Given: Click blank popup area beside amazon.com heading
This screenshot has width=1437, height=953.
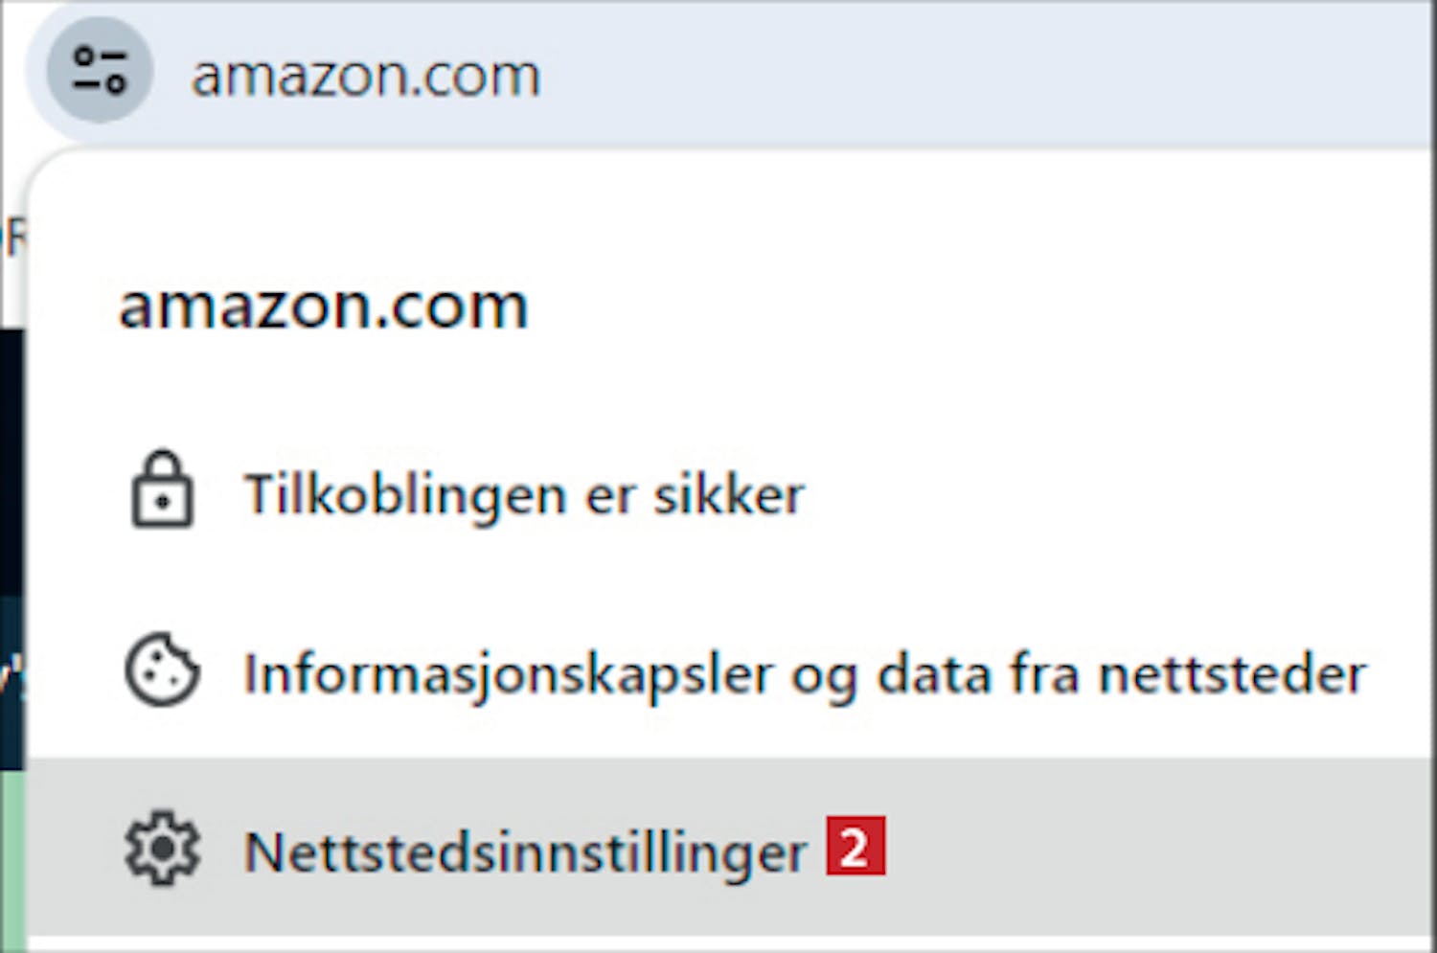Looking at the screenshot, I should point(977,306).
